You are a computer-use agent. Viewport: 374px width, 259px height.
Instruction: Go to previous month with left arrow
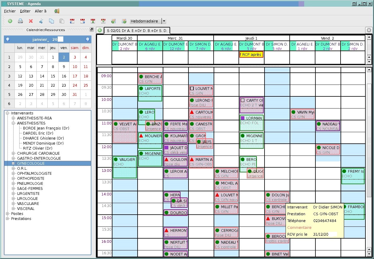[x=8, y=39]
